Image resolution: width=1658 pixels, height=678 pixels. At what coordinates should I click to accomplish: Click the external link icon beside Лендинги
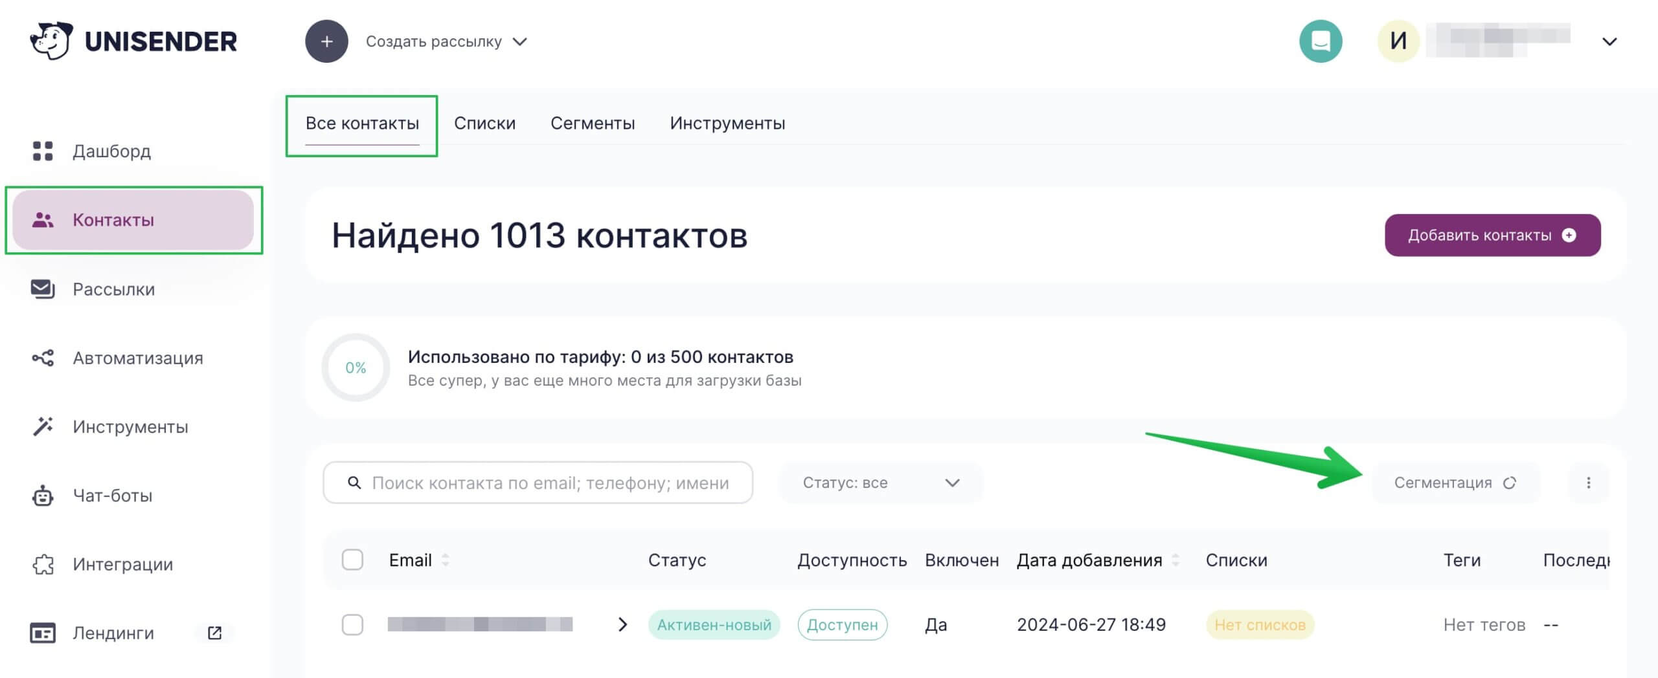pos(214,633)
